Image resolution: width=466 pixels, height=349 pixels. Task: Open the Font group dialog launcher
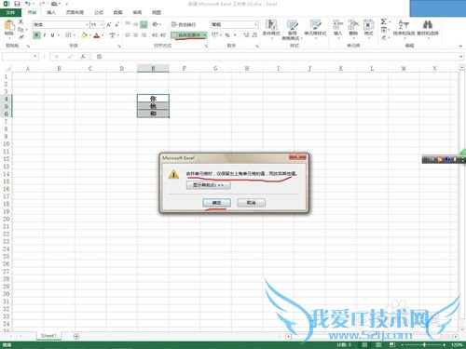[119, 46]
